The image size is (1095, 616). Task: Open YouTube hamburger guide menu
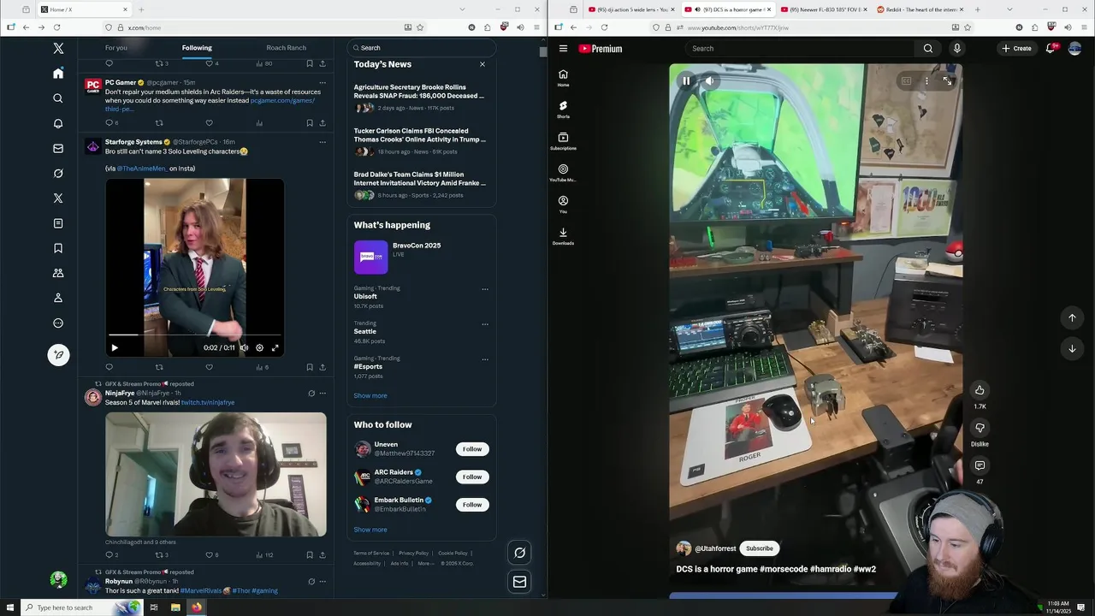[563, 49]
